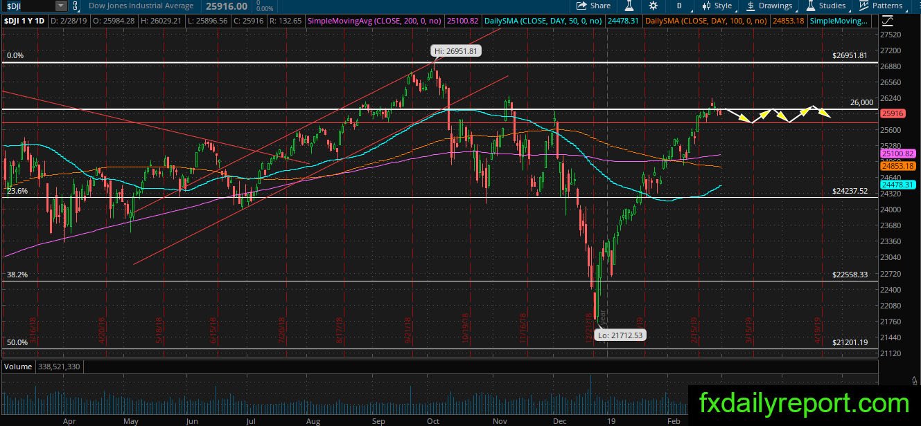Open the symbol selector dropdown arrow
Viewport: 921px width, 426px height.
(x=61, y=6)
